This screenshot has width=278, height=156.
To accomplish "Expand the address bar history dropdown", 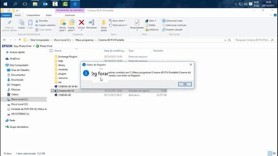I will (x=225, y=40).
